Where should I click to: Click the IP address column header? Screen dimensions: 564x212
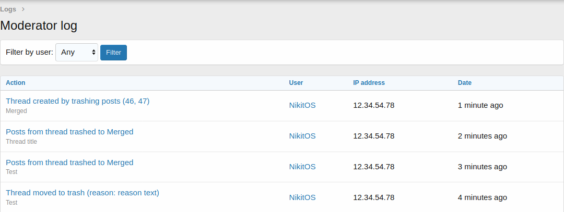tap(369, 83)
